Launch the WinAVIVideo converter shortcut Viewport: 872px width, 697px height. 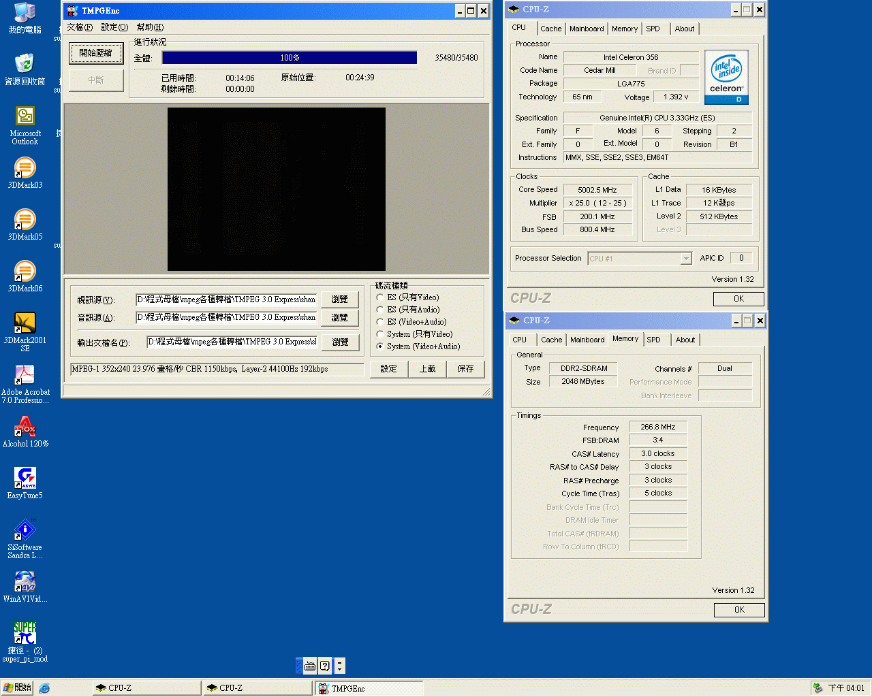[x=25, y=586]
